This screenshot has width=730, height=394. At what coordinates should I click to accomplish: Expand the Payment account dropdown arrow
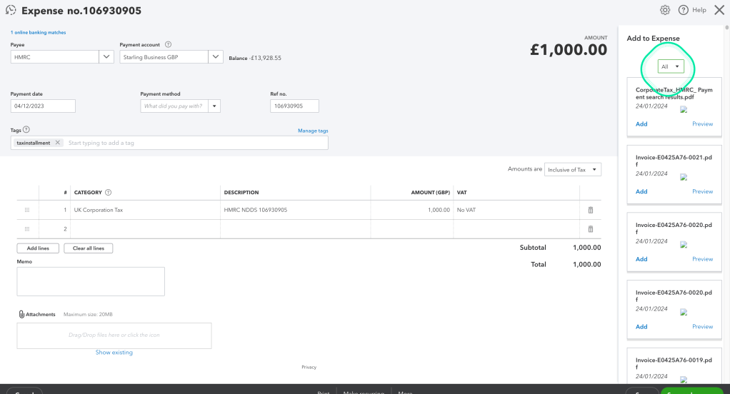click(216, 57)
